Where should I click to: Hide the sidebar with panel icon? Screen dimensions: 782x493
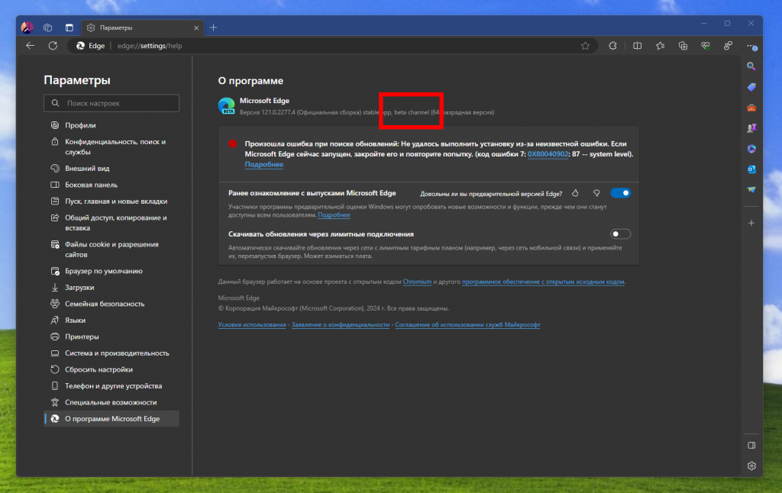coord(751,446)
